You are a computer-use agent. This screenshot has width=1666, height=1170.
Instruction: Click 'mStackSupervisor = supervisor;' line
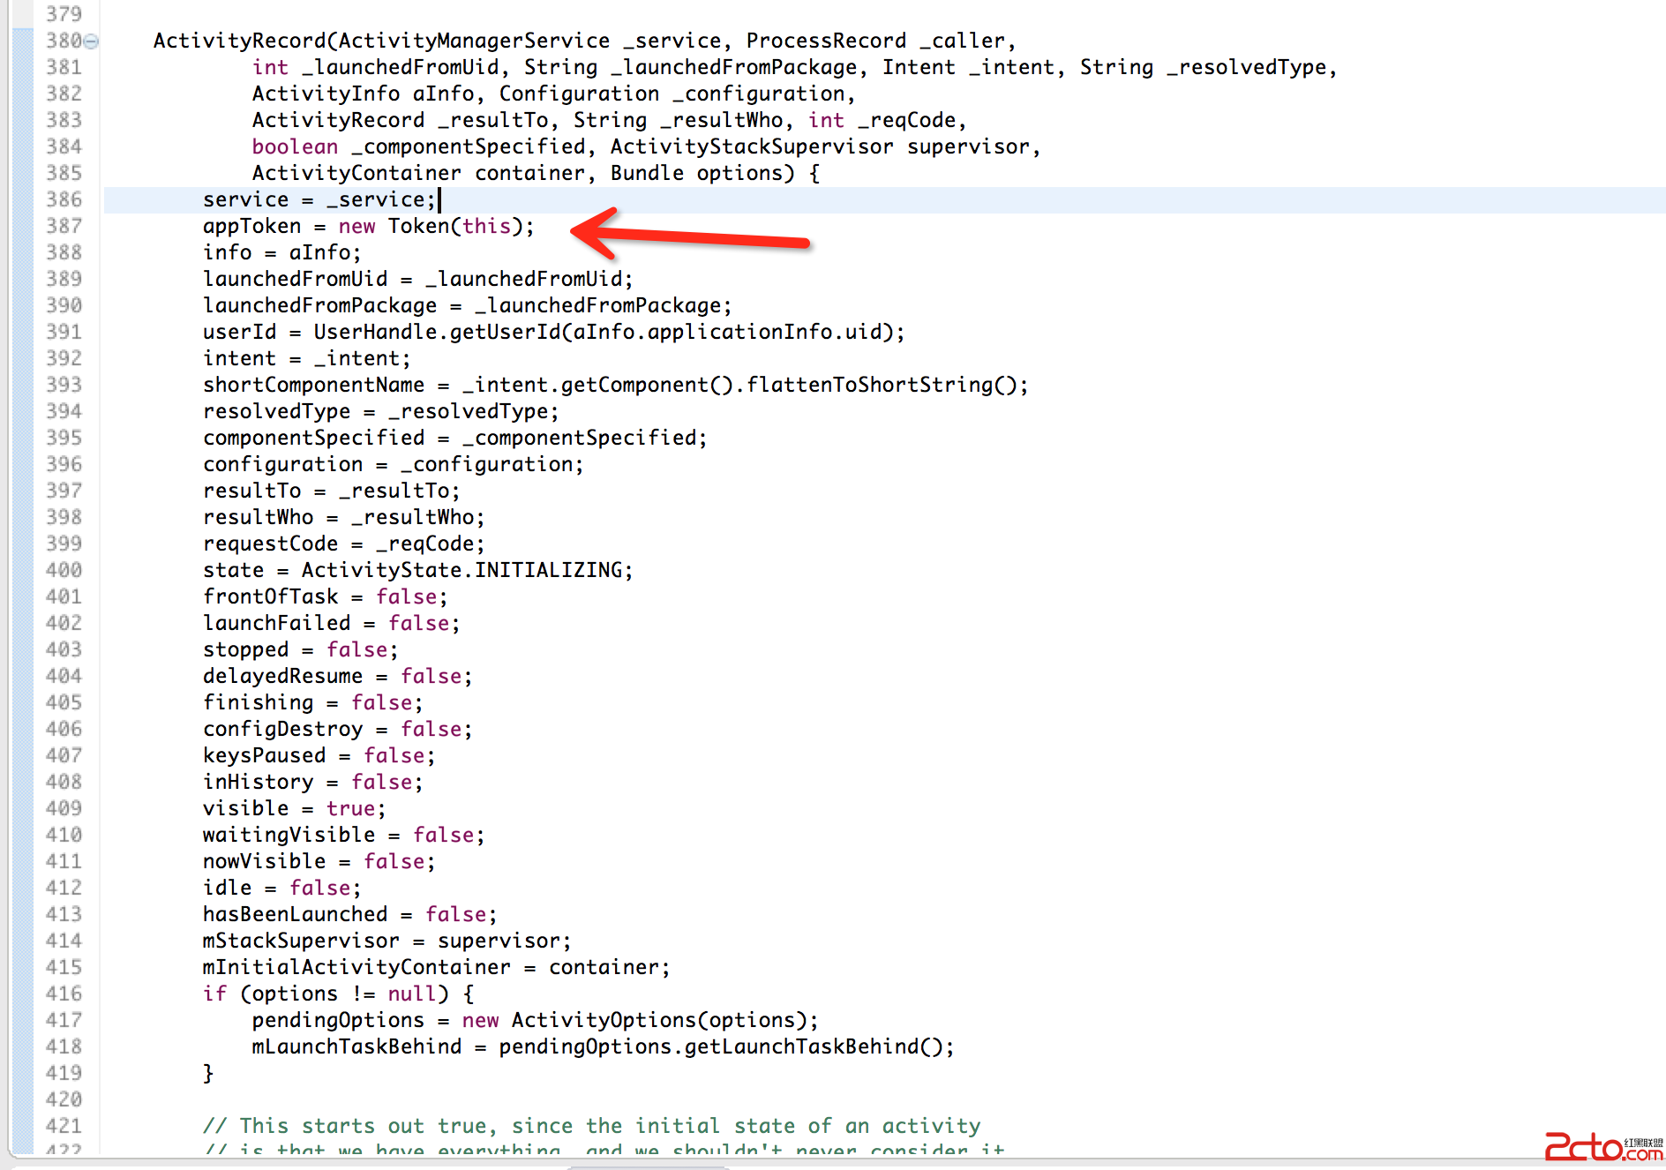[x=387, y=941]
